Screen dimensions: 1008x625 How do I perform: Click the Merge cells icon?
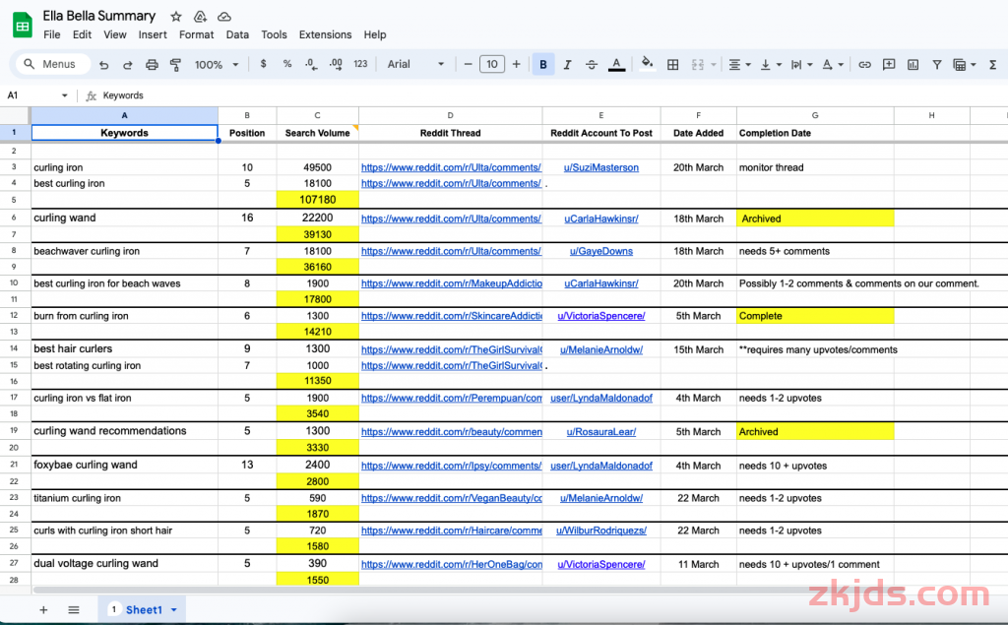tap(698, 64)
